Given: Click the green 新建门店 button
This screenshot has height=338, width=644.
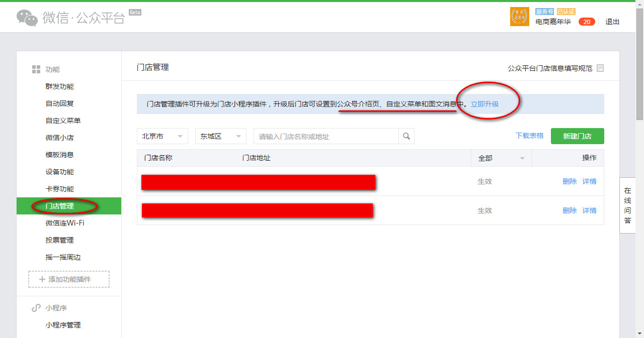Looking at the screenshot, I should 577,136.
